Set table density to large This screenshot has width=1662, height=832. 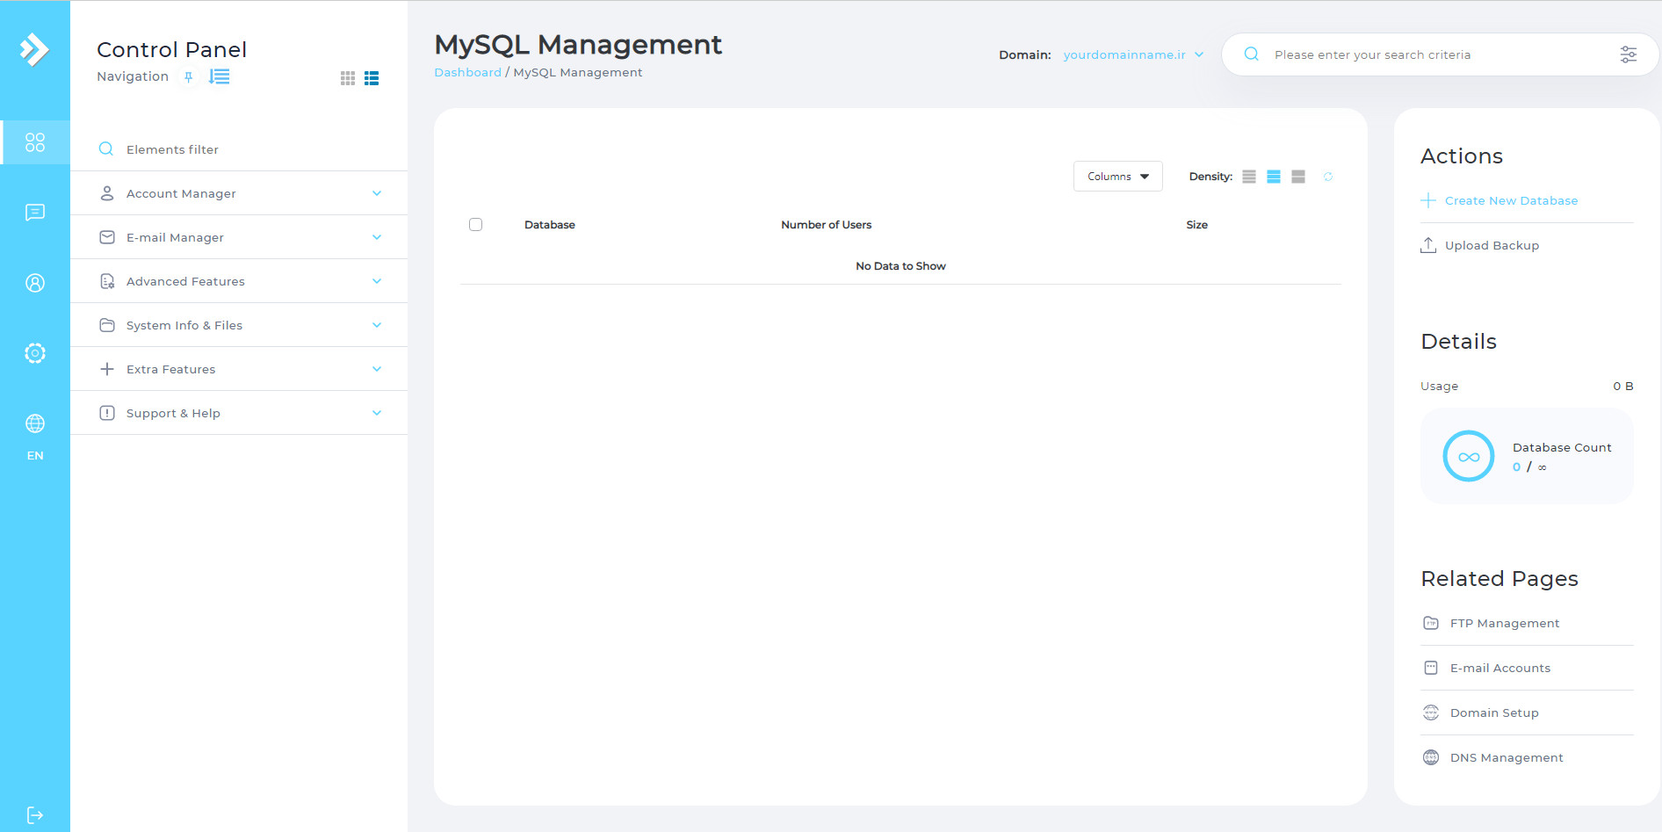click(1298, 177)
